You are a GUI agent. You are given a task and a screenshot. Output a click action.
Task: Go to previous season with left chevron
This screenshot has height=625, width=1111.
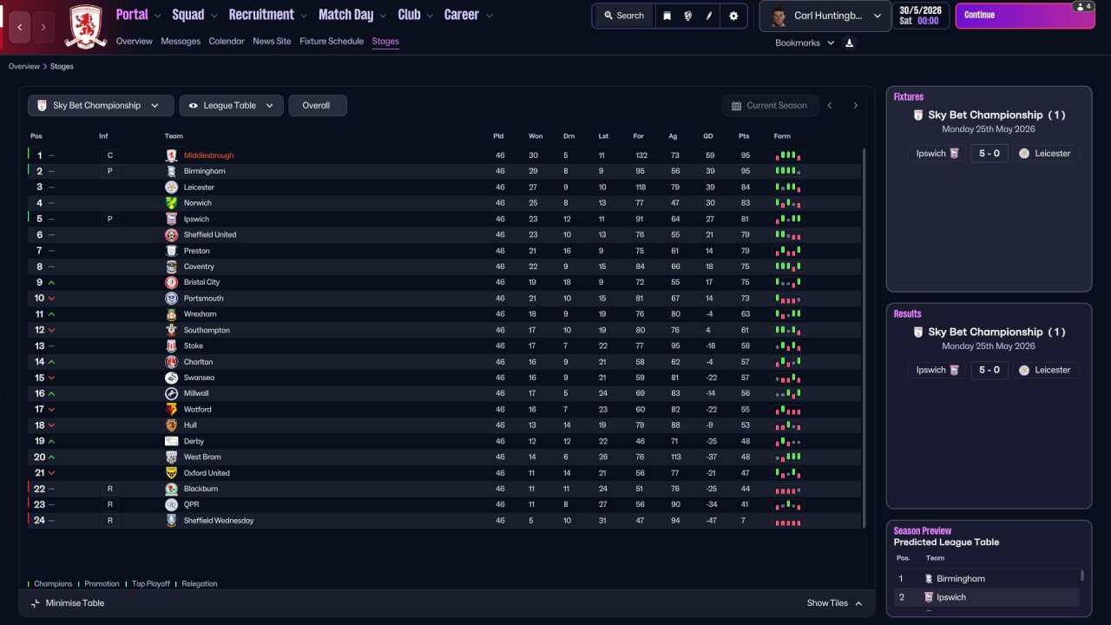(x=830, y=106)
